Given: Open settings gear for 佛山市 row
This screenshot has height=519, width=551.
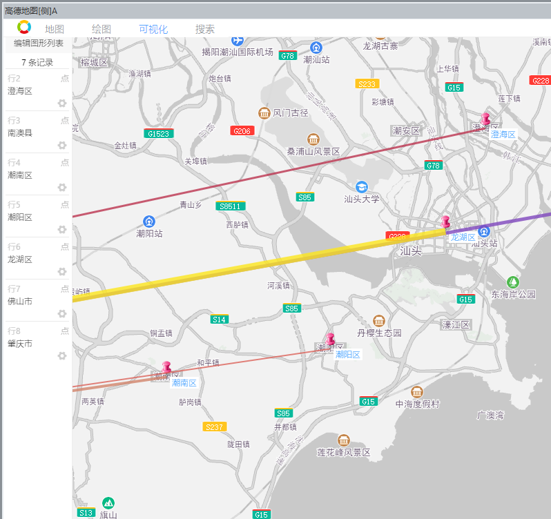Looking at the screenshot, I should [62, 314].
